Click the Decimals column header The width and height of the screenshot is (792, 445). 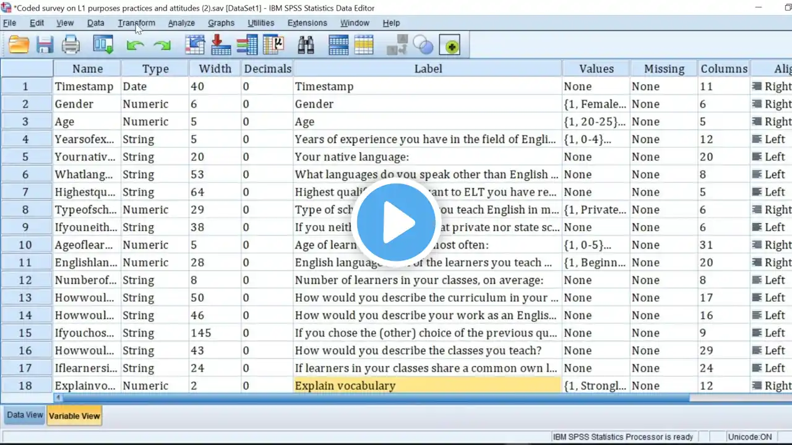267,69
